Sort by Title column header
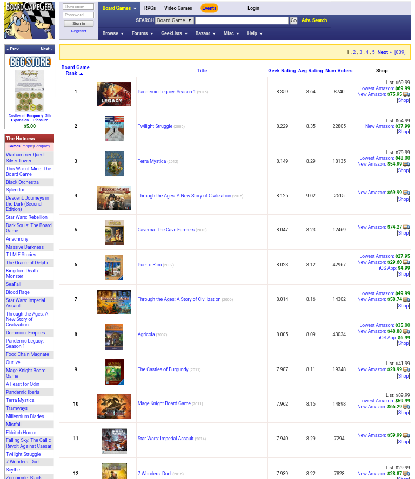This screenshot has width=415, height=479. tap(202, 71)
